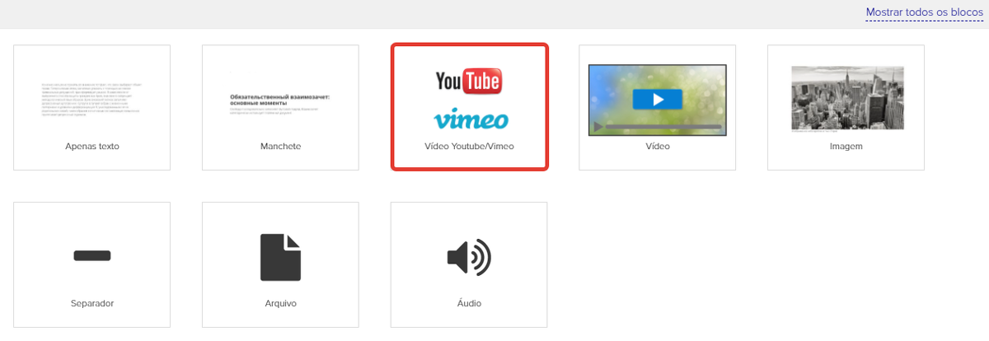
Task: Click the Áudio label
Action: [x=469, y=303]
